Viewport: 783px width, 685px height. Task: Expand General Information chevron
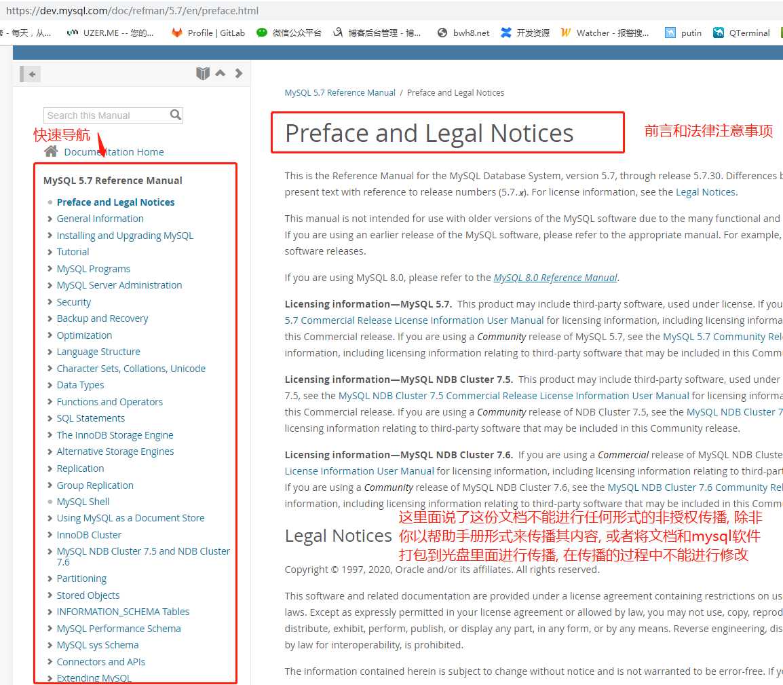[x=50, y=219]
